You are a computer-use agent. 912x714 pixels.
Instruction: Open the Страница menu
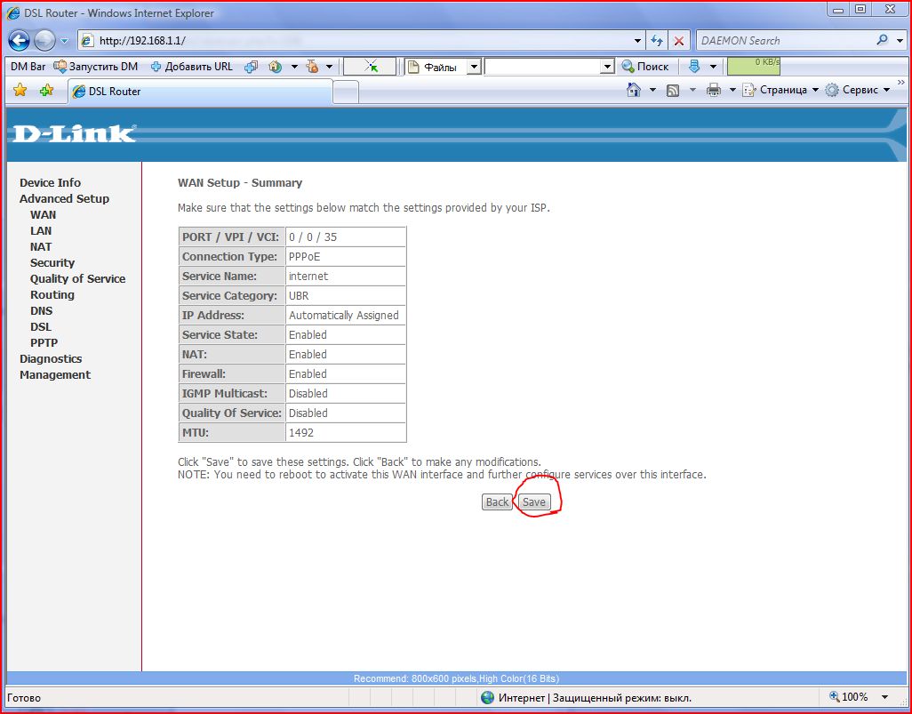pos(780,90)
